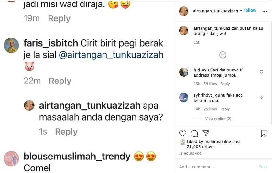The width and height of the screenshot is (272, 173).
Task: Reply to h.d_ayu's comment
Action: [x=225, y=84]
